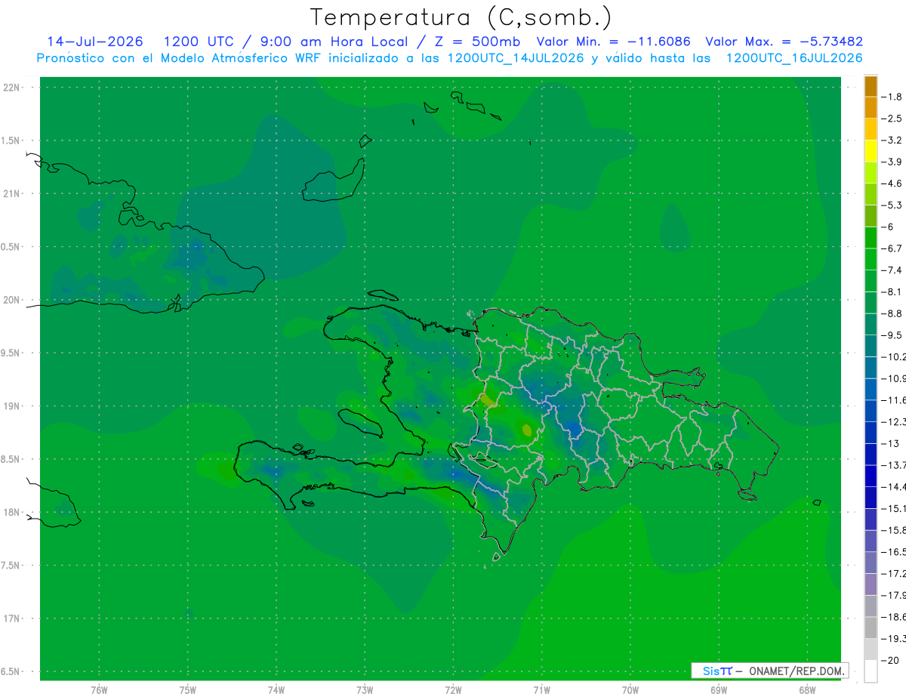906x700 pixels.
Task: Click colorbar value "-13"
Action: 890,443
